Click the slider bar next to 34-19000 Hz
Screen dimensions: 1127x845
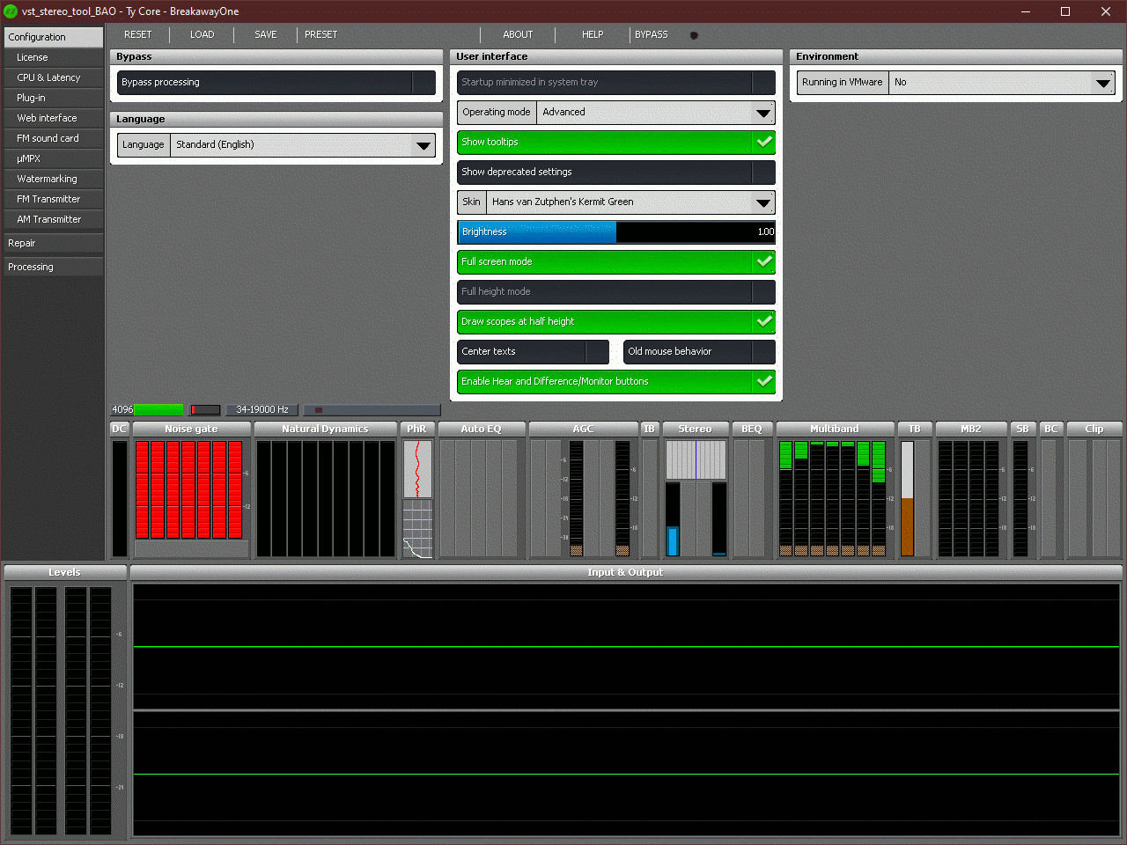(372, 410)
